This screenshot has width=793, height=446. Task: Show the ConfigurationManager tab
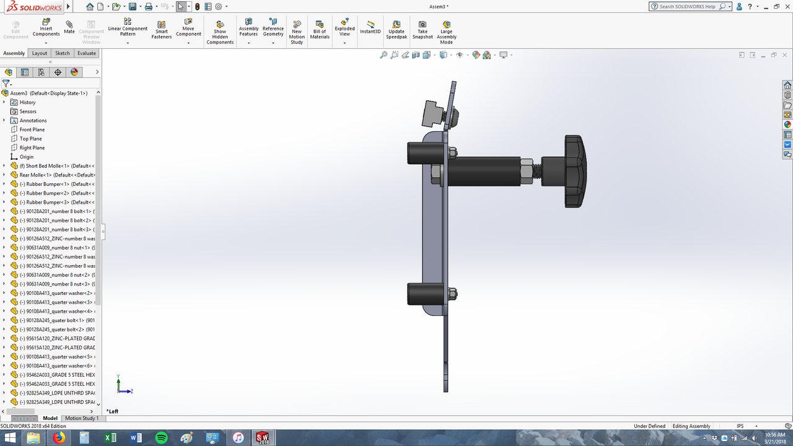(x=42, y=72)
